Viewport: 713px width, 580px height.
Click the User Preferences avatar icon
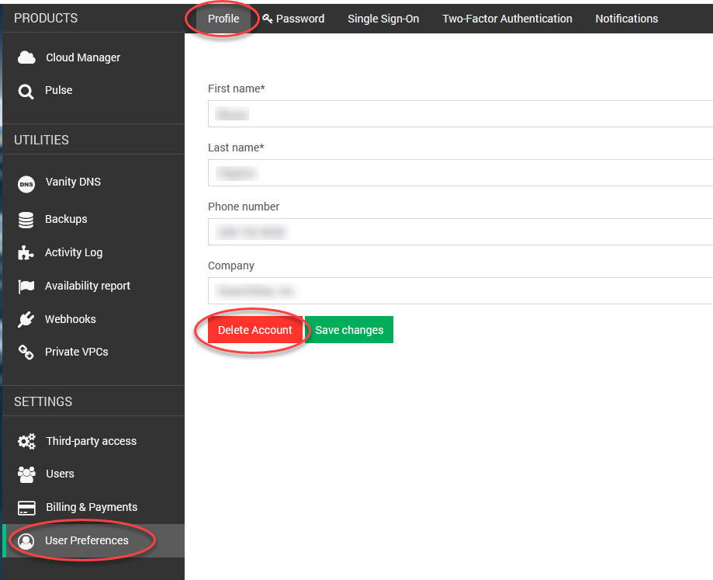pos(26,541)
